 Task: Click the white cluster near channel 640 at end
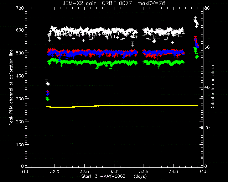pyautogui.click(x=196, y=21)
